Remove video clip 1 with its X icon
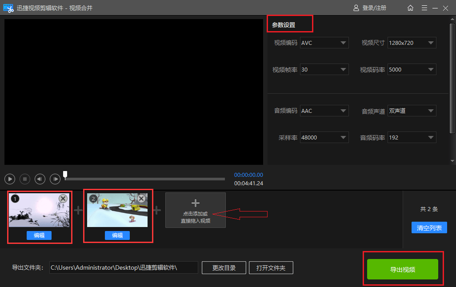Image resolution: width=456 pixels, height=287 pixels. coord(63,199)
